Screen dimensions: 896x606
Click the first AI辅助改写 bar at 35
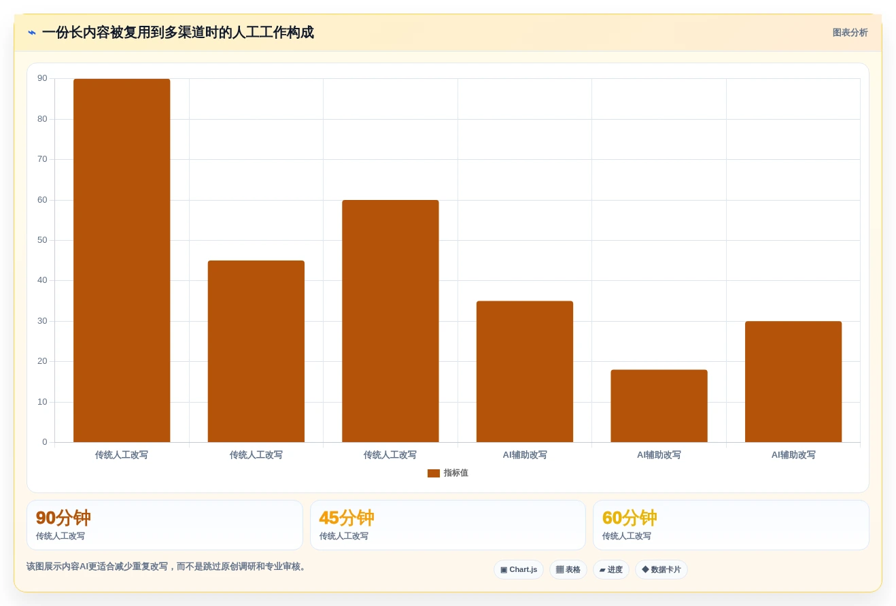click(x=525, y=371)
